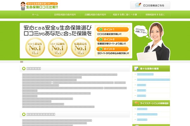Click the checkmark icon beside ポイント3
This screenshot has height=126, width=190.
click(x=101, y=49)
